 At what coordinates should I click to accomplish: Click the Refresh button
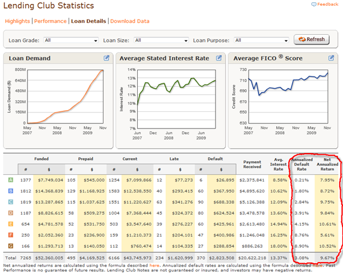click(312, 39)
